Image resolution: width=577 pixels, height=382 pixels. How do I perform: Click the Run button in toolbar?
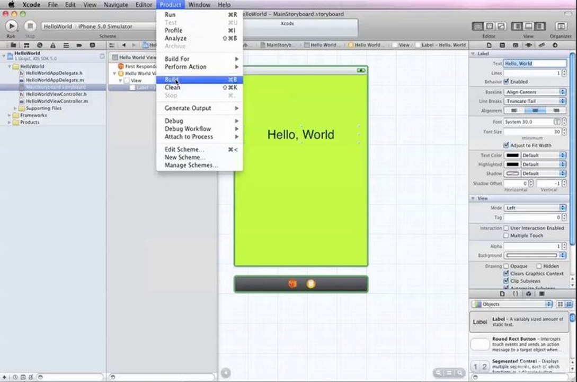tap(12, 26)
